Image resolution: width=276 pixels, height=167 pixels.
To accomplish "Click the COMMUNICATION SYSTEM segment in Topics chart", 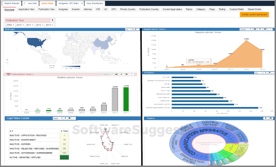I will 191,158.
